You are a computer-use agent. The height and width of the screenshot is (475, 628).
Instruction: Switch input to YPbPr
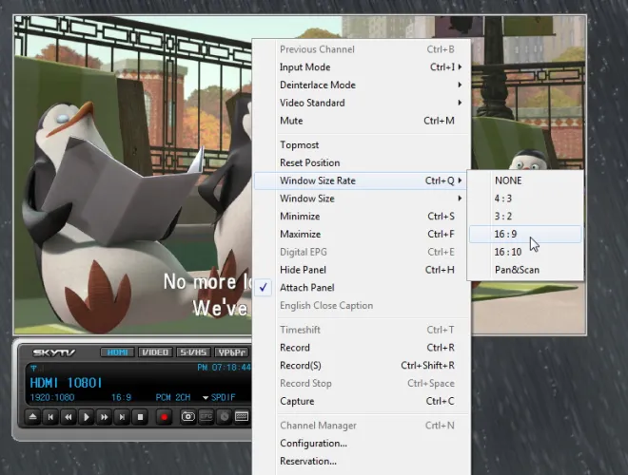point(230,352)
